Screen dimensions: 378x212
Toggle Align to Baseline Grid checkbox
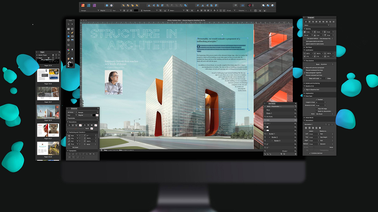point(305,90)
